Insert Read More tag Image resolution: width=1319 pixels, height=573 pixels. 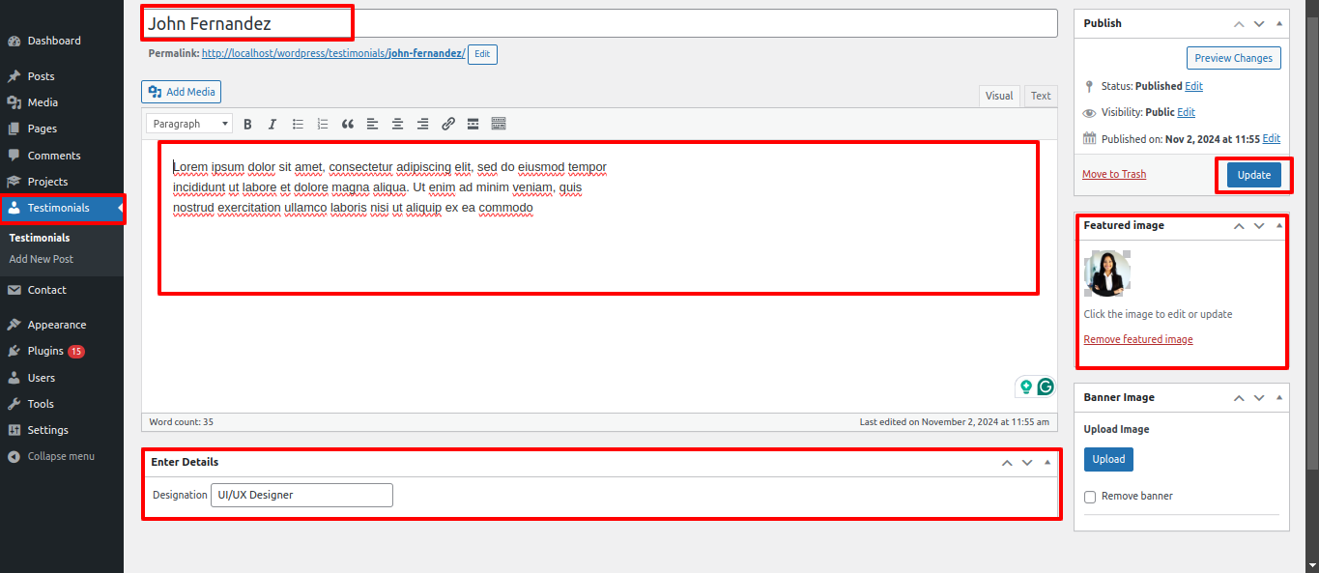pos(473,124)
